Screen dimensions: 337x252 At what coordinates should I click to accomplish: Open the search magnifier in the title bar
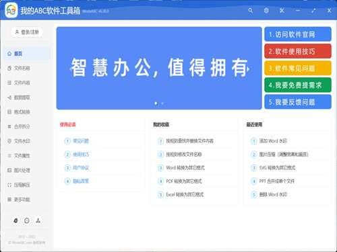click(250, 10)
